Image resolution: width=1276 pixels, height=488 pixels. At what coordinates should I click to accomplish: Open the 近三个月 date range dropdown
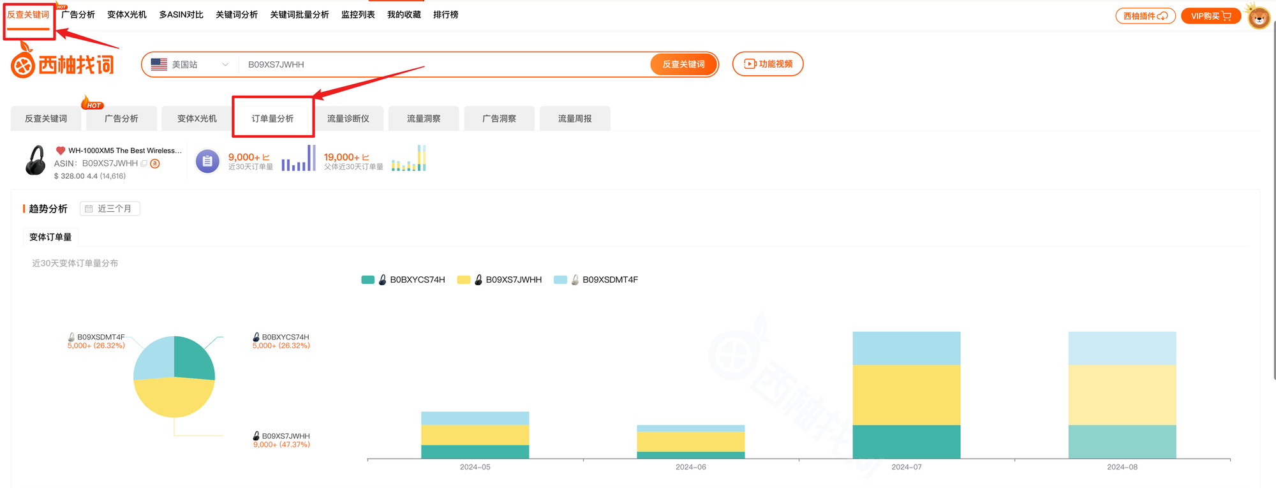point(110,209)
